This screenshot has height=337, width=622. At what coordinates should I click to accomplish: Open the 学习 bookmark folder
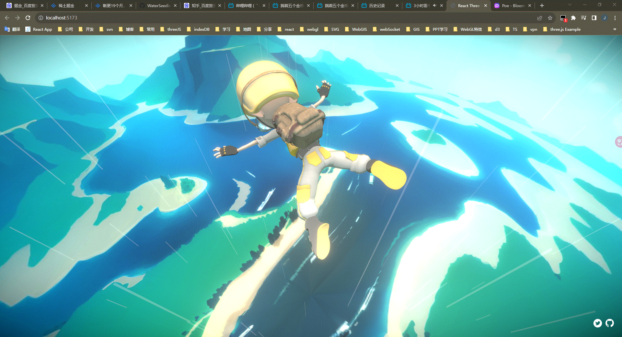[223, 29]
